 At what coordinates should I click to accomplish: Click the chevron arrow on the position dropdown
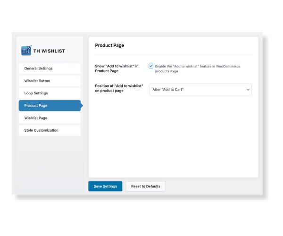248,90
